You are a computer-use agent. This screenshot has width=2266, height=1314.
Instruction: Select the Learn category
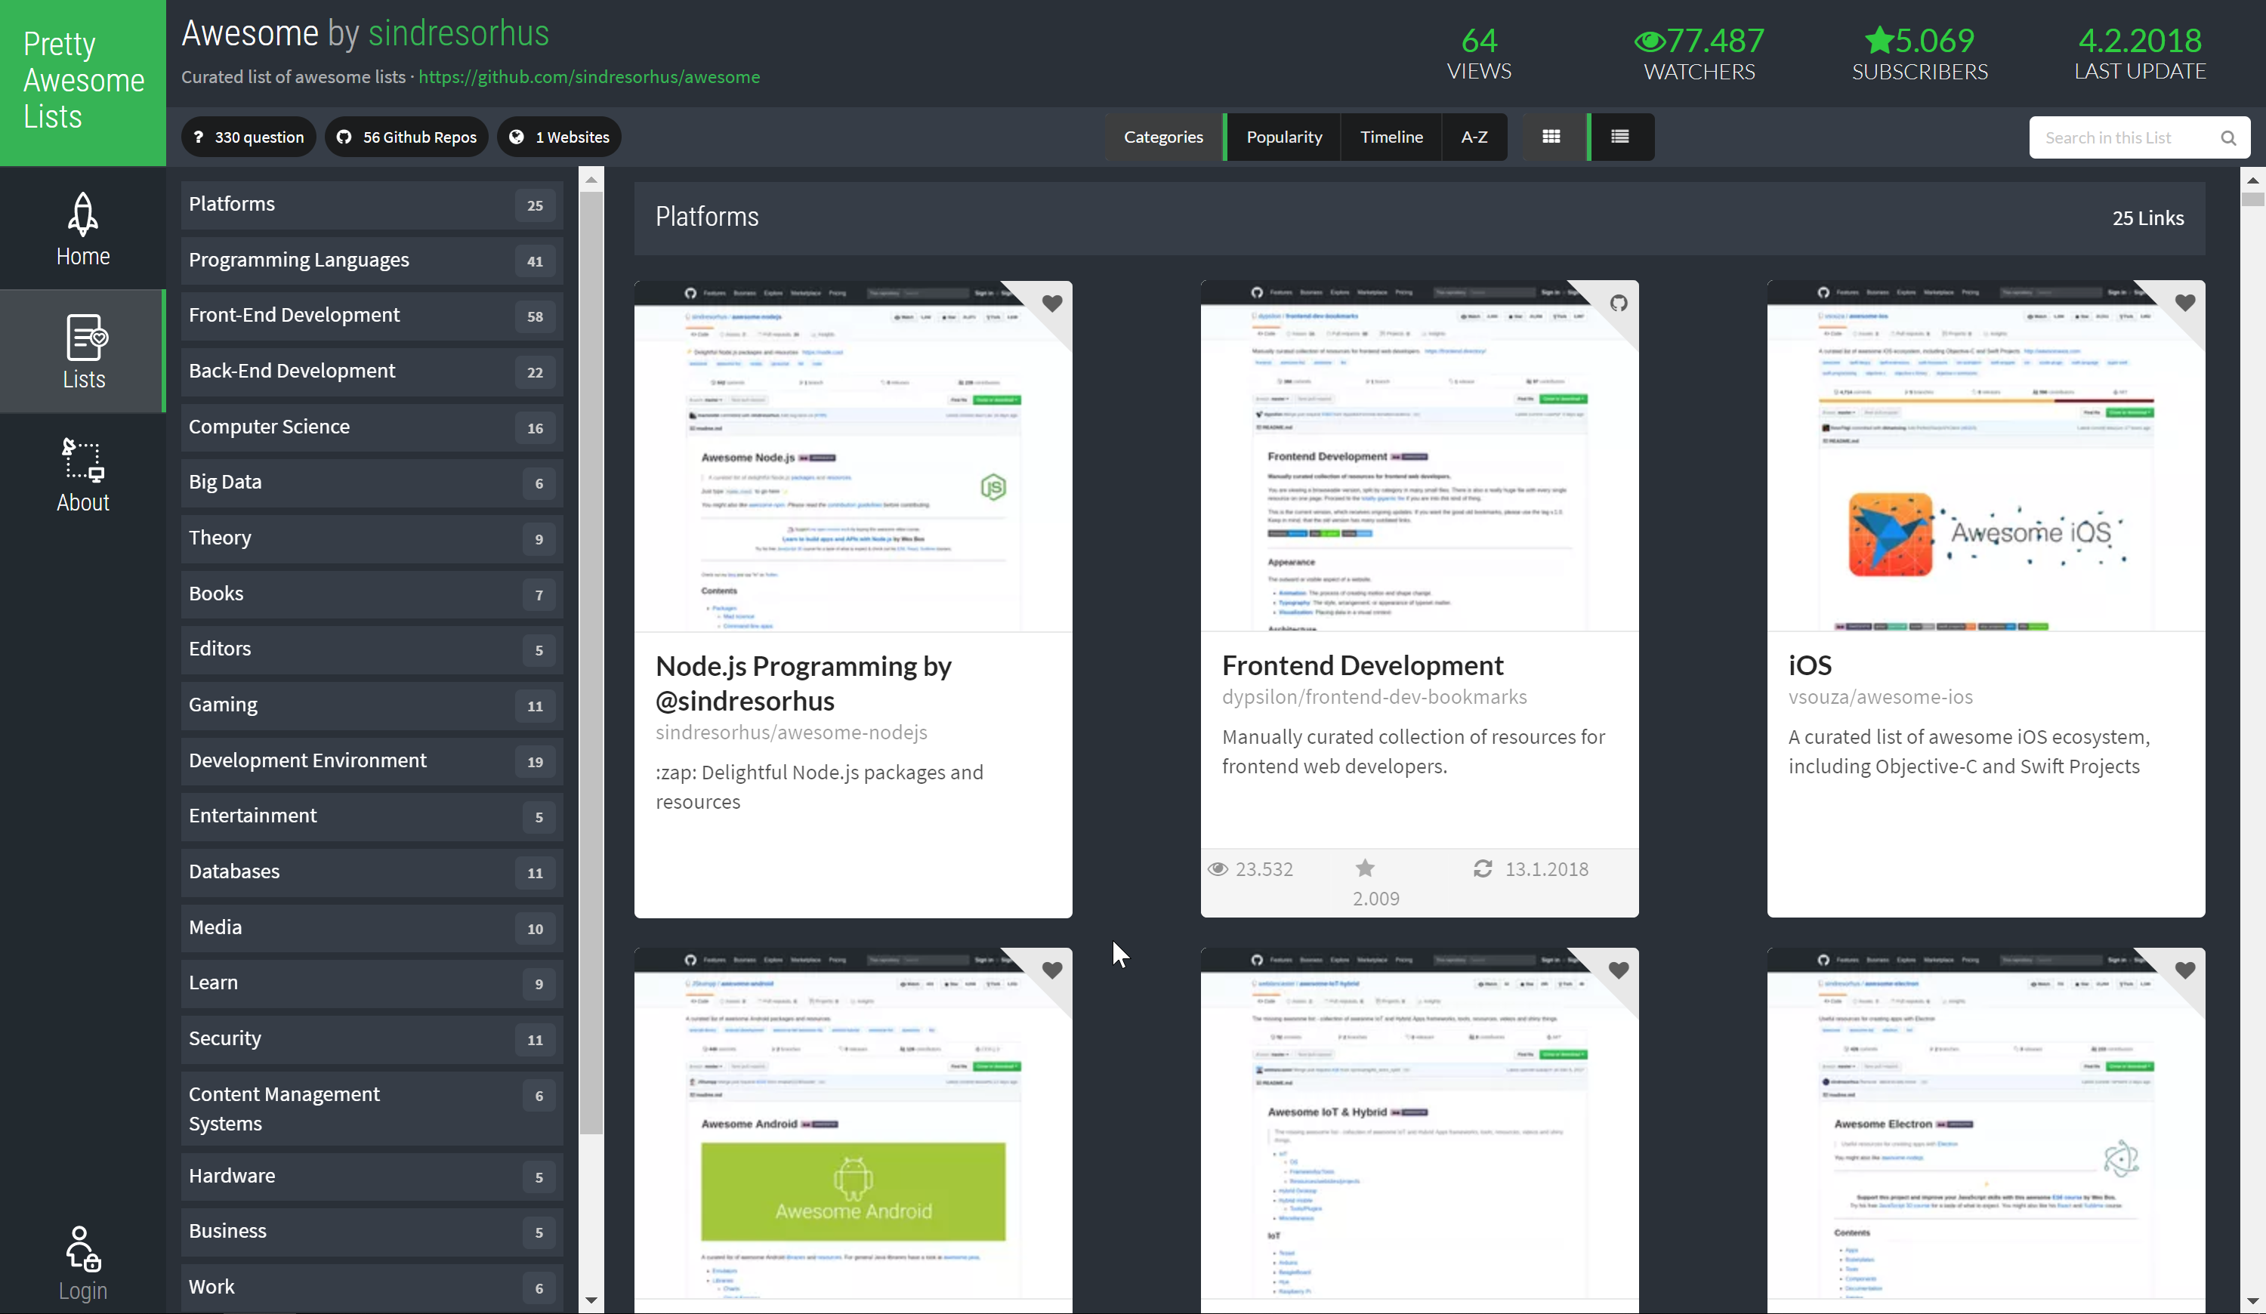(372, 983)
